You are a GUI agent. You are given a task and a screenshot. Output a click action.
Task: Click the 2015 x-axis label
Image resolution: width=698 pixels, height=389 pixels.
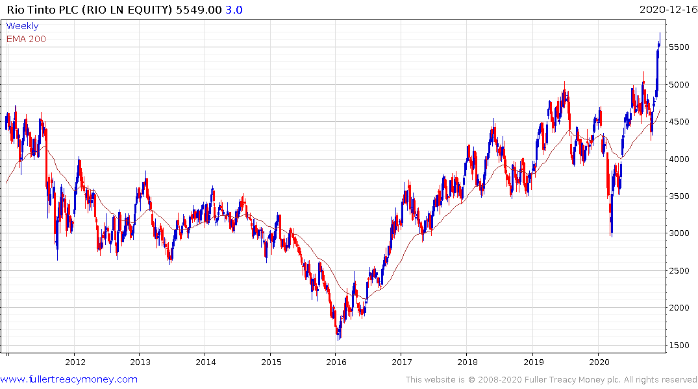tap(271, 362)
